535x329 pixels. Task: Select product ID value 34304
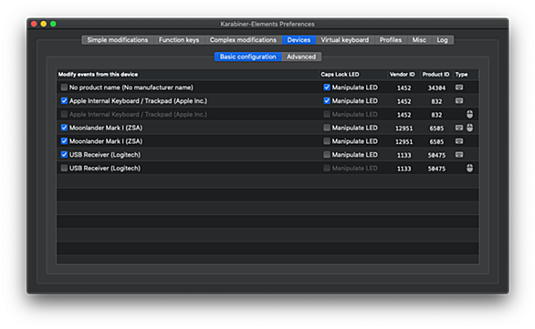(x=436, y=87)
